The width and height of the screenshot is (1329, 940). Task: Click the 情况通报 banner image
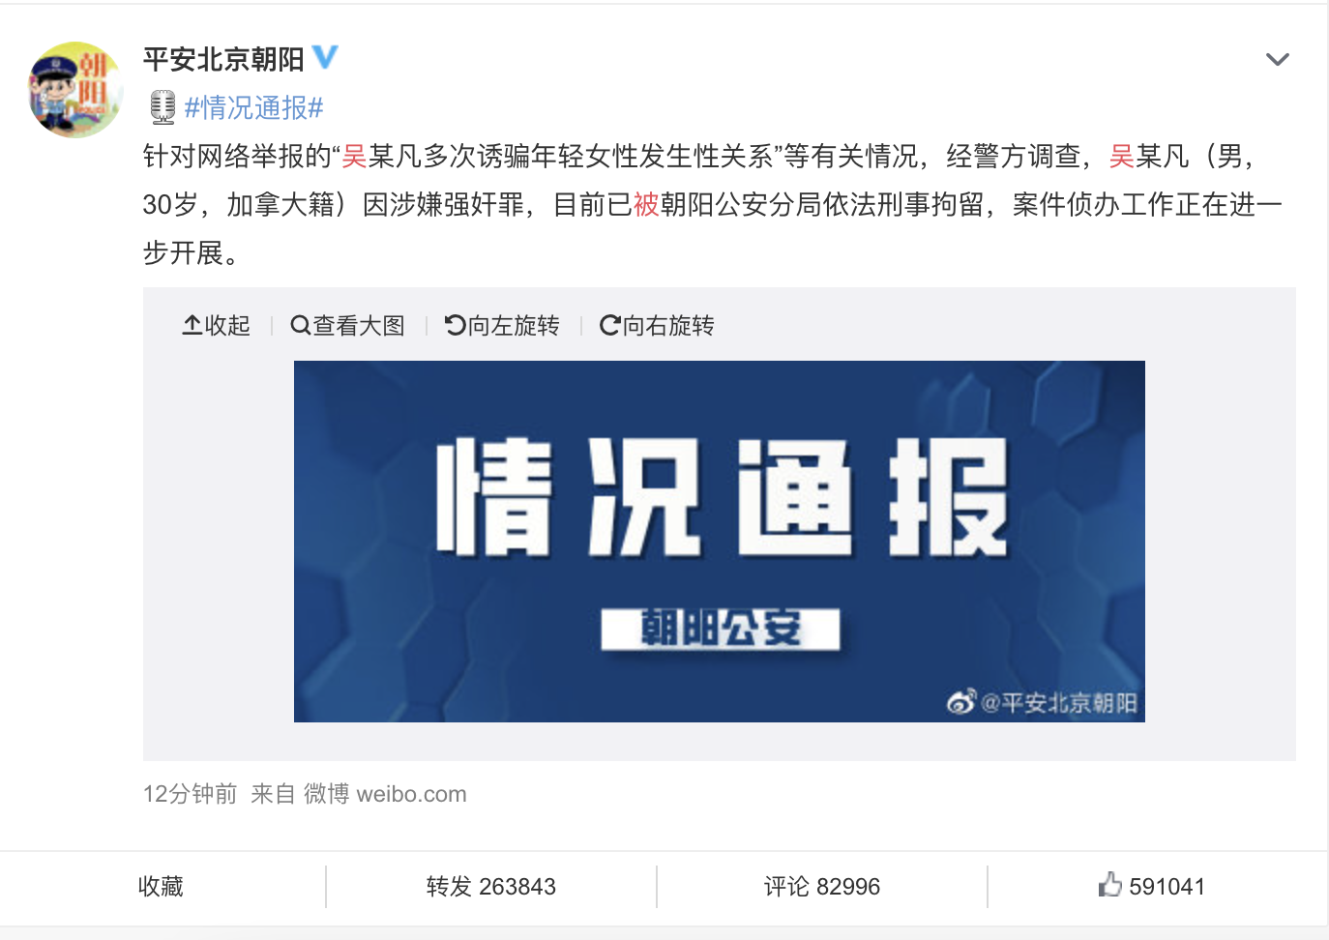(x=720, y=542)
